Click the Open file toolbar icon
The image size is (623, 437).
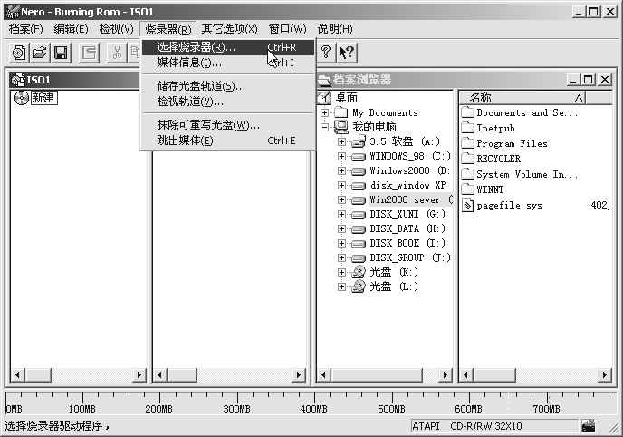pos(40,53)
